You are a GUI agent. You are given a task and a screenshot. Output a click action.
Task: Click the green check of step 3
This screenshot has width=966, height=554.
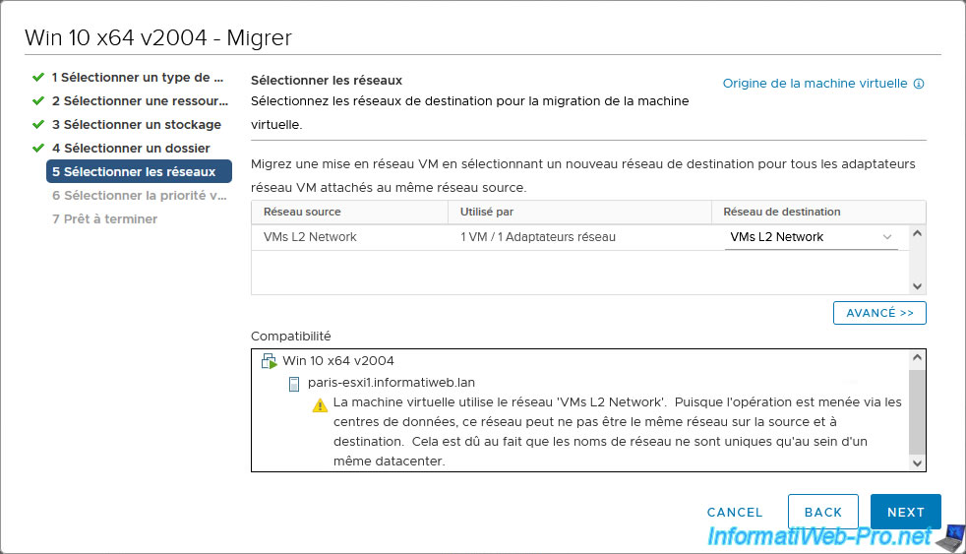tap(38, 124)
